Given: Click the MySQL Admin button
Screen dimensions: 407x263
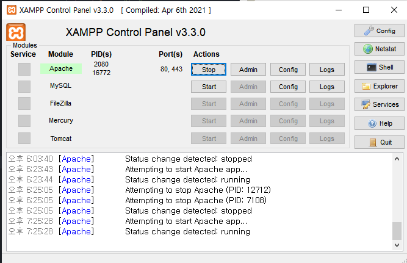Looking at the screenshot, I should (x=248, y=87).
